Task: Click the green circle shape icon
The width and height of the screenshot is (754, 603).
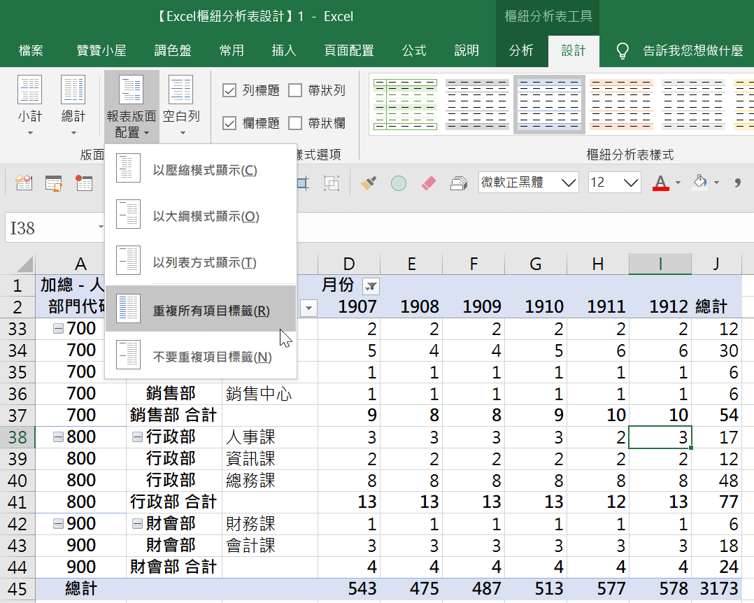Action: pos(398,183)
